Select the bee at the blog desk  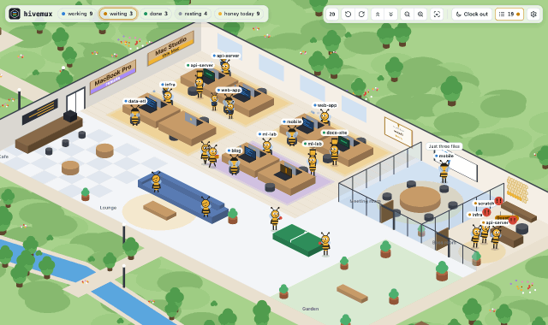coord(234,165)
